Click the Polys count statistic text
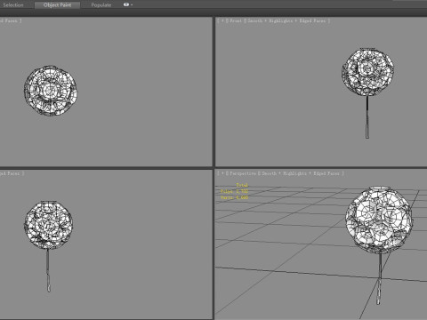This screenshot has width=427, height=320. pos(234,191)
